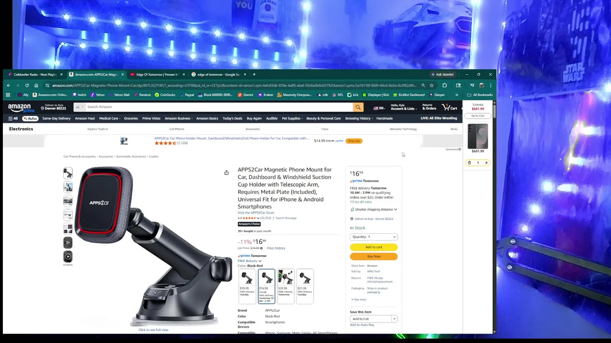
Task: Expand See more seller details
Action: [358, 300]
